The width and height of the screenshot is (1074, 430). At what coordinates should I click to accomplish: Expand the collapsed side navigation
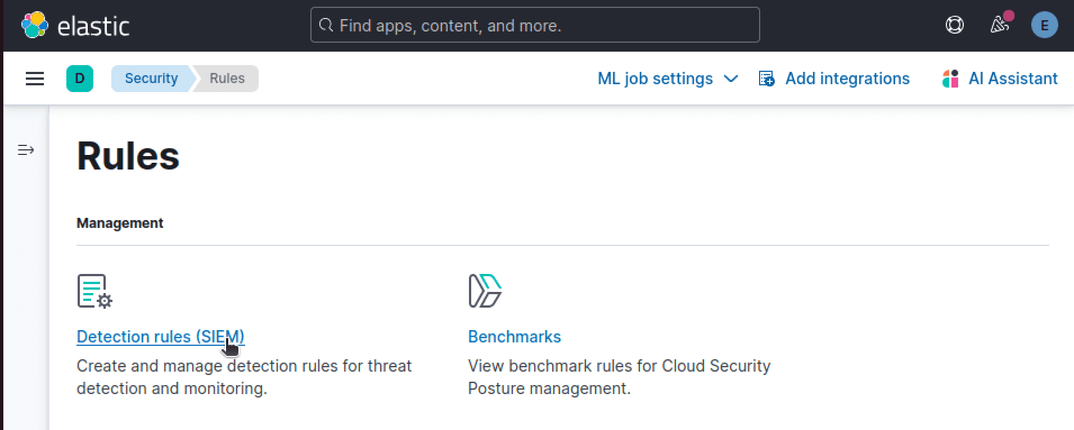tap(26, 150)
